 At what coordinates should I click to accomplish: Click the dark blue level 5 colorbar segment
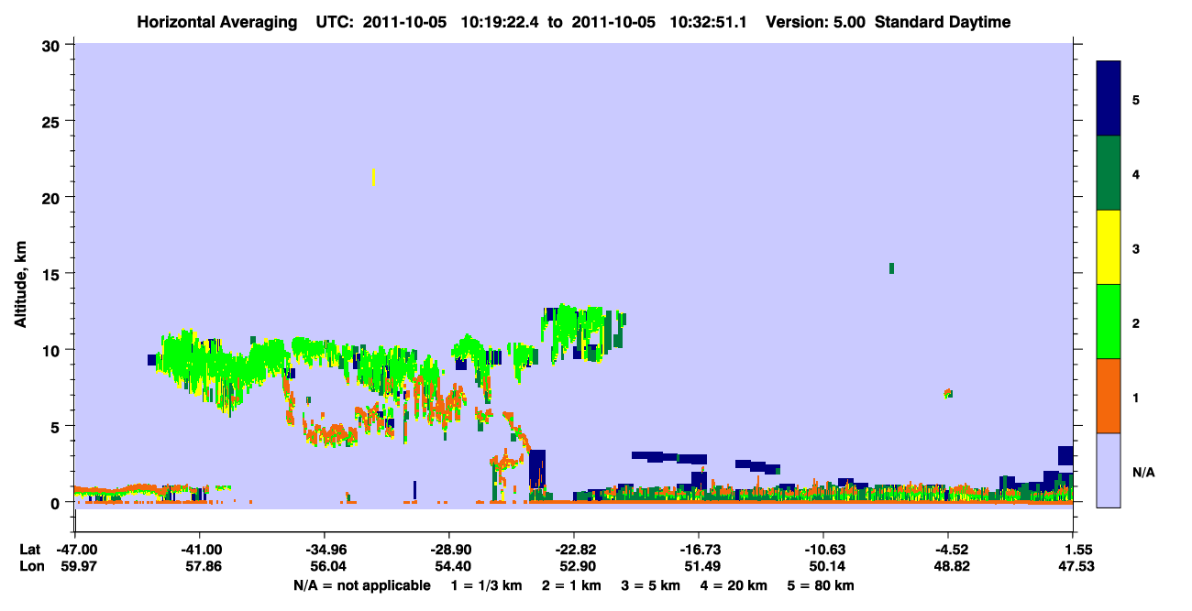click(1109, 99)
